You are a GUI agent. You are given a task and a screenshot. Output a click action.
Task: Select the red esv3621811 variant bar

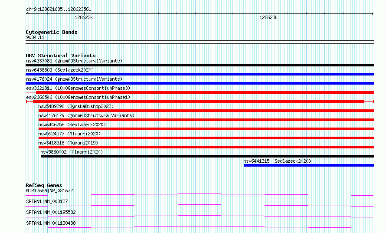(x=200, y=92)
